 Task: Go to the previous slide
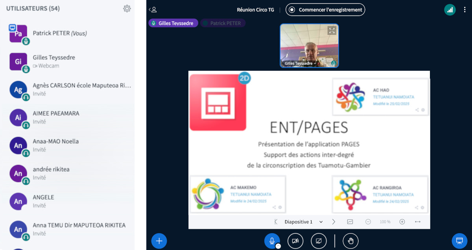276,222
